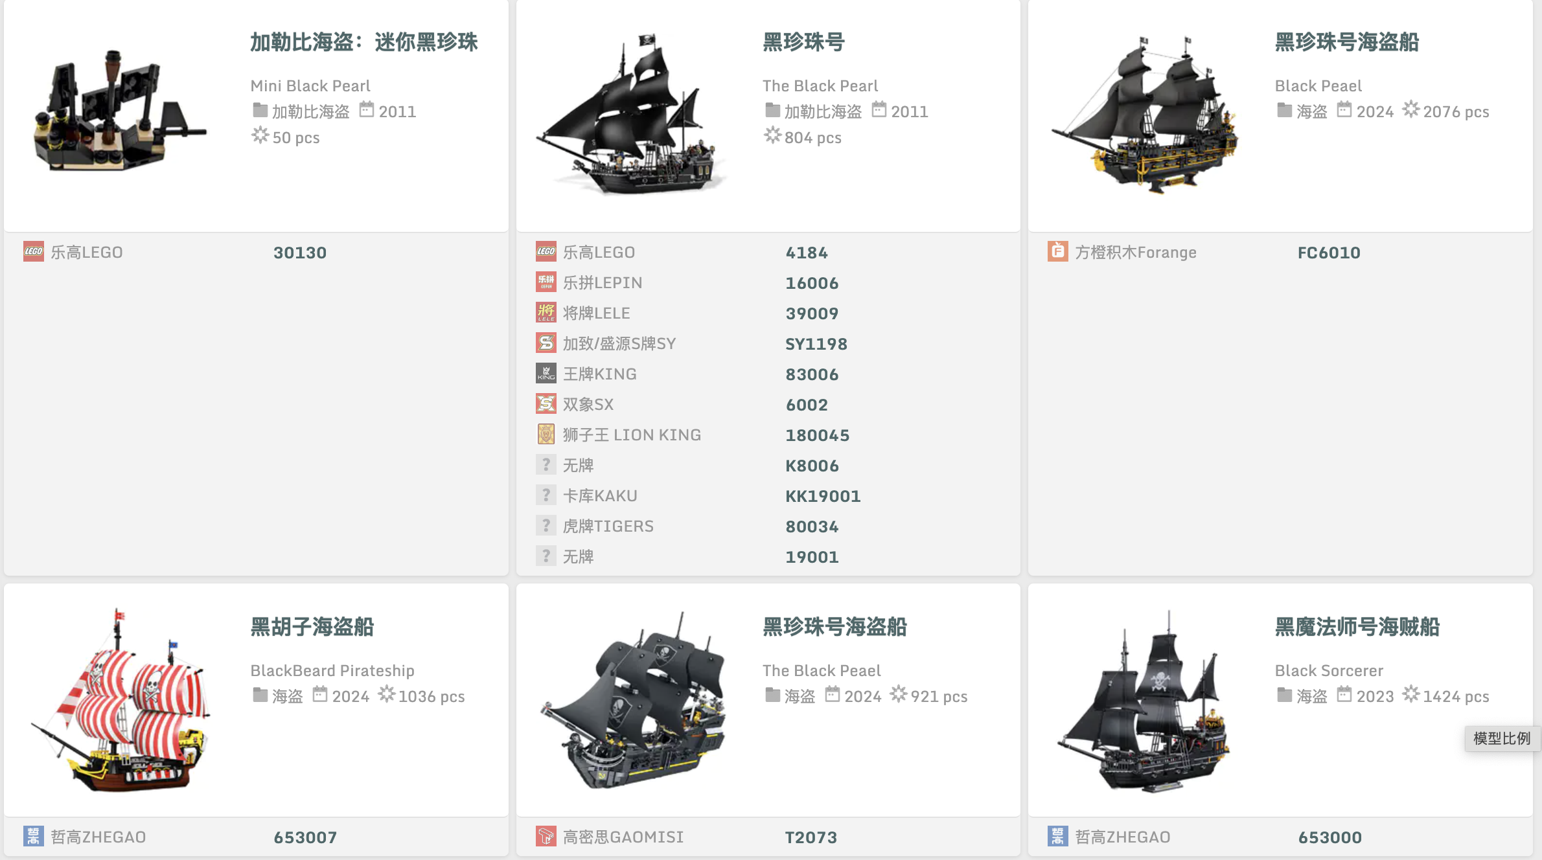Click the LEGO brand icon beside 30130
This screenshot has width=1542, height=860.
coord(34,252)
